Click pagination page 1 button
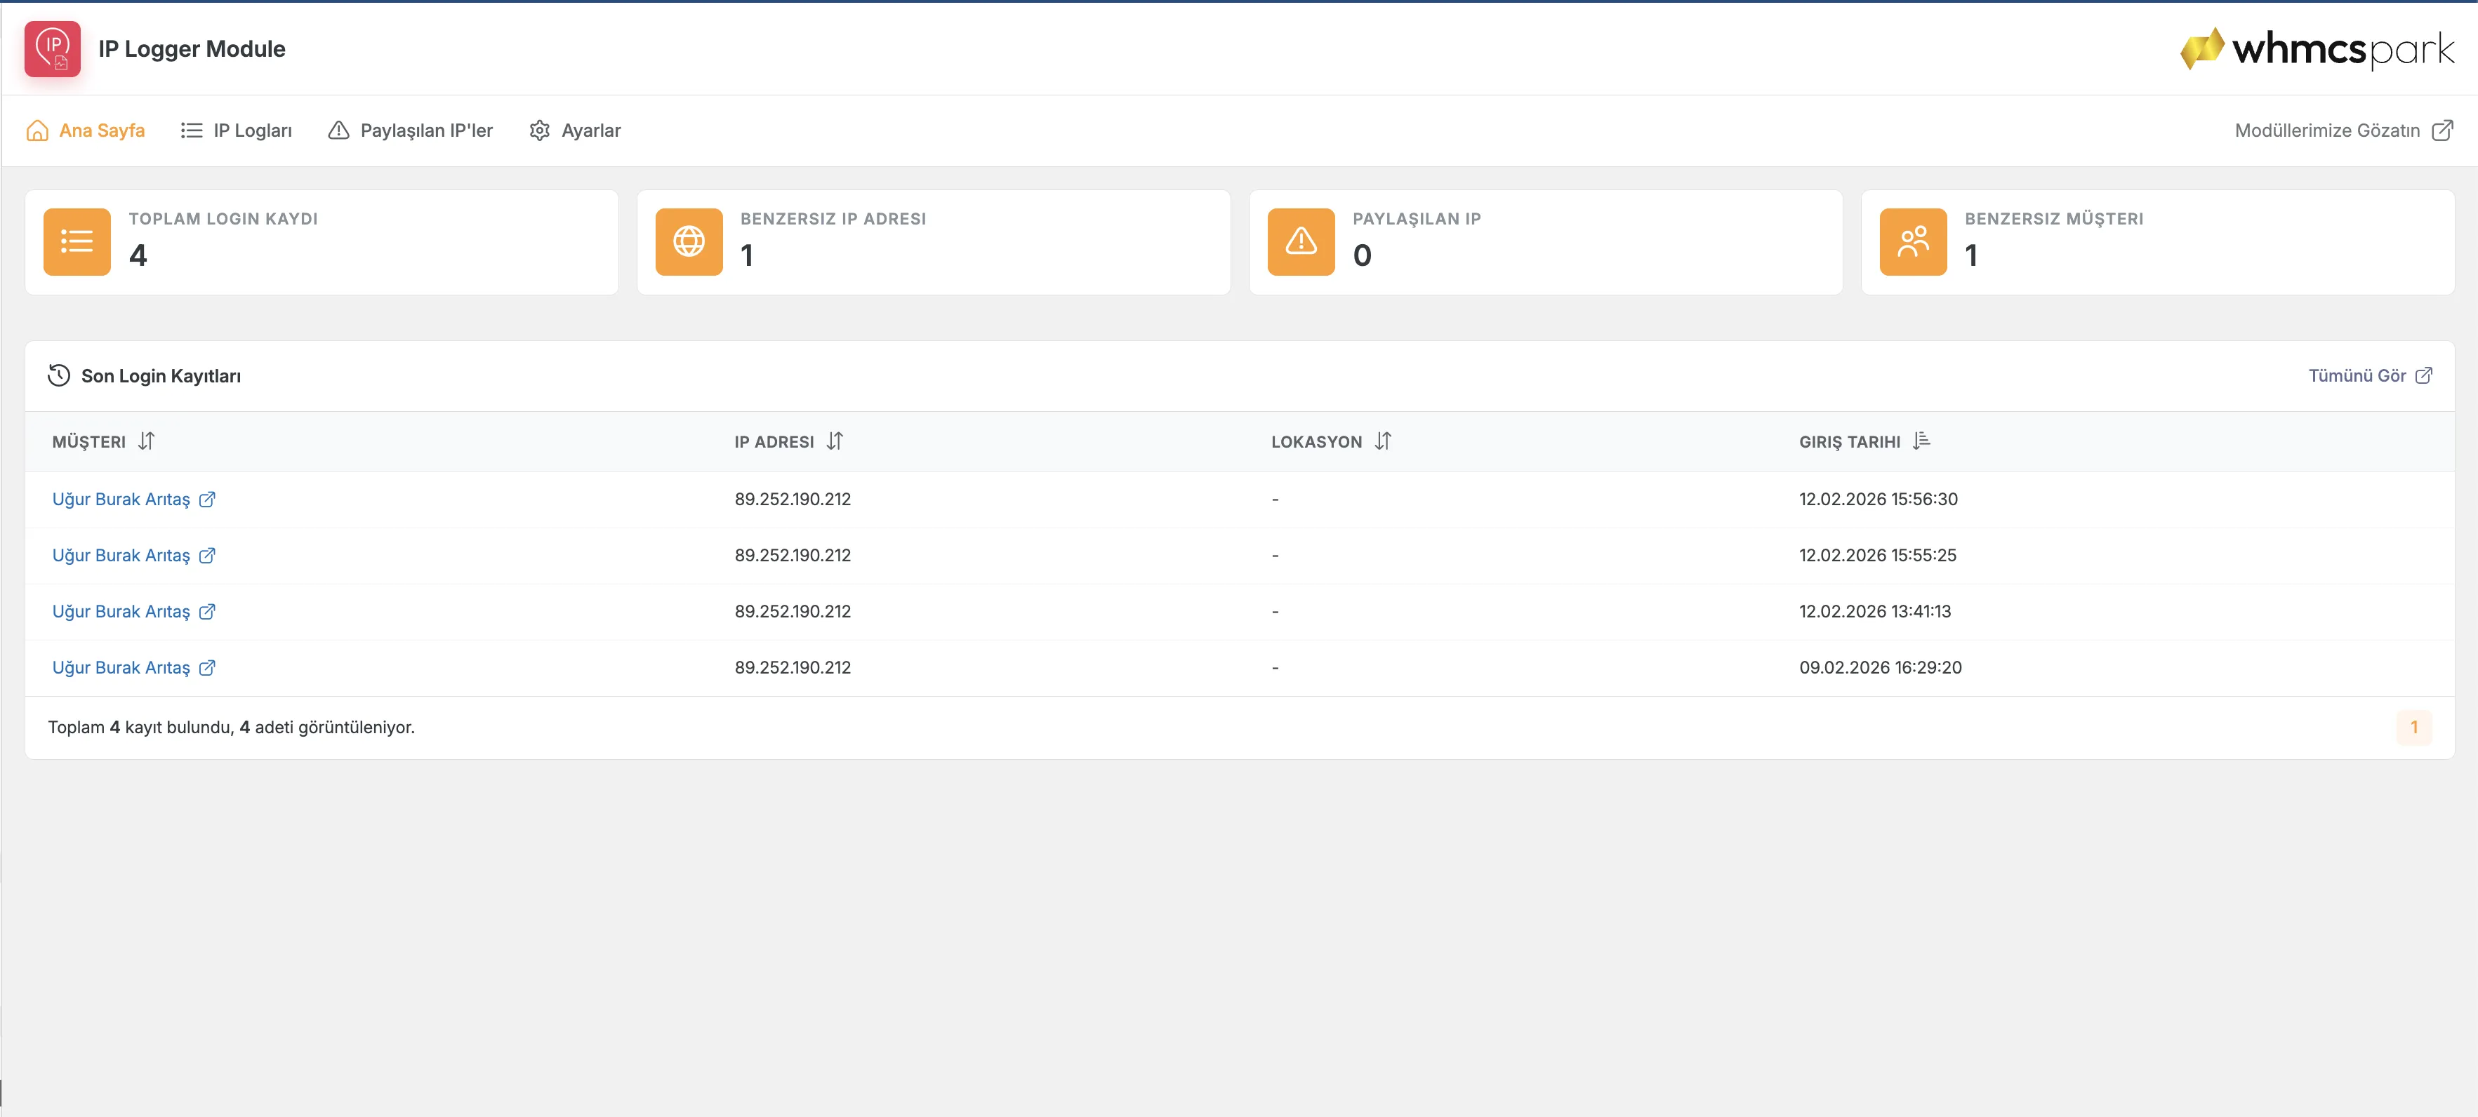Image resolution: width=2478 pixels, height=1117 pixels. click(2413, 727)
